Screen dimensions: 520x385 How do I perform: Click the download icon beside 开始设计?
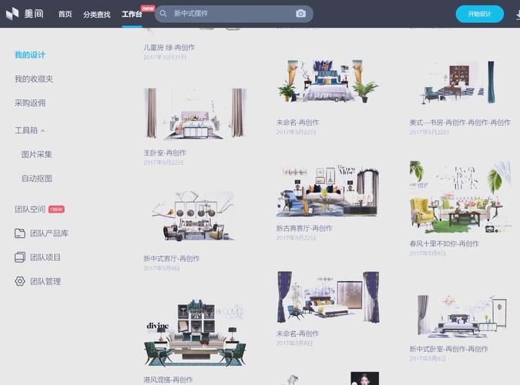(x=518, y=15)
